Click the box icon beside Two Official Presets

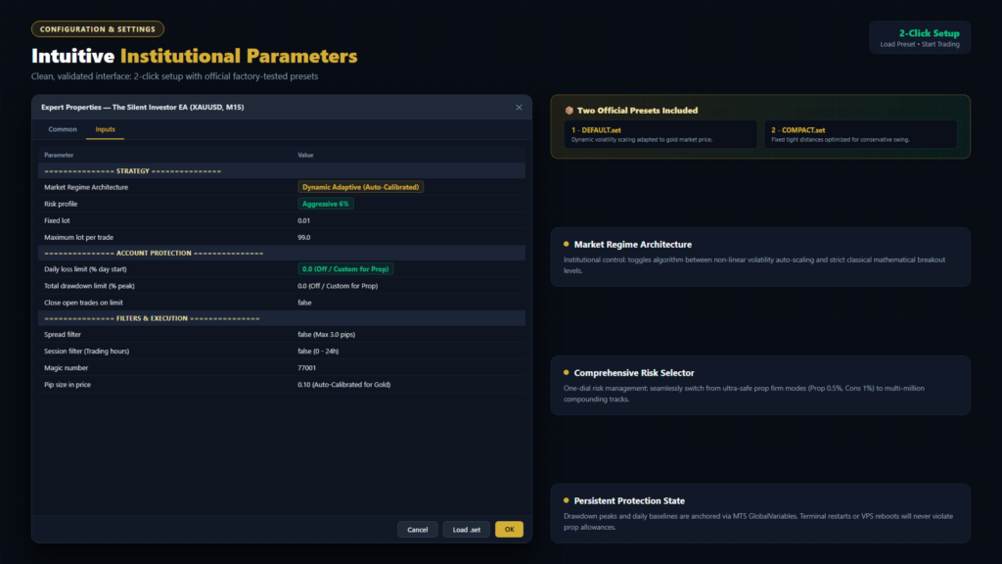569,111
